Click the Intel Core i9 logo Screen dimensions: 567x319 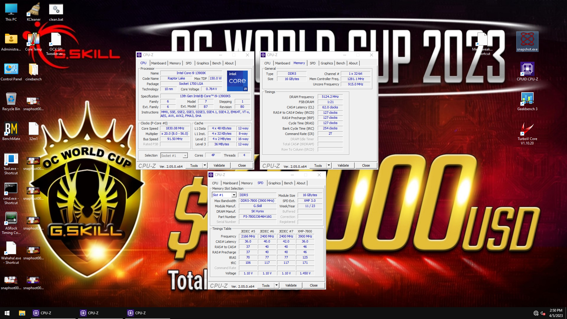point(237,81)
